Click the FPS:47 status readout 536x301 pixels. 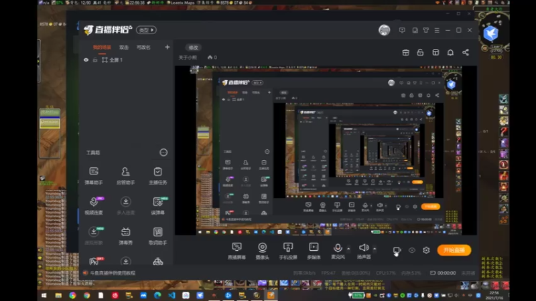[328, 273]
